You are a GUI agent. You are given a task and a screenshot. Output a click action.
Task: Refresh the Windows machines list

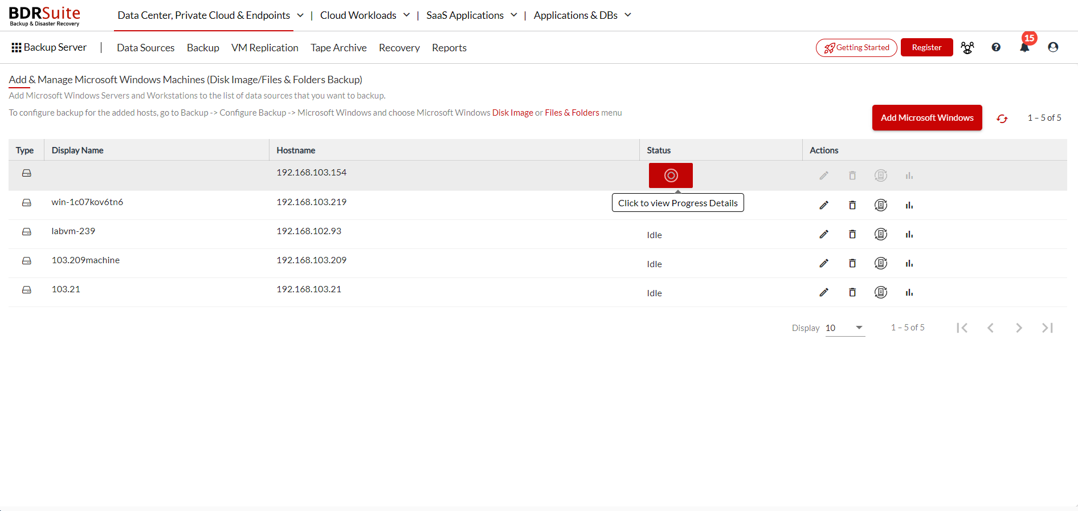point(1002,118)
